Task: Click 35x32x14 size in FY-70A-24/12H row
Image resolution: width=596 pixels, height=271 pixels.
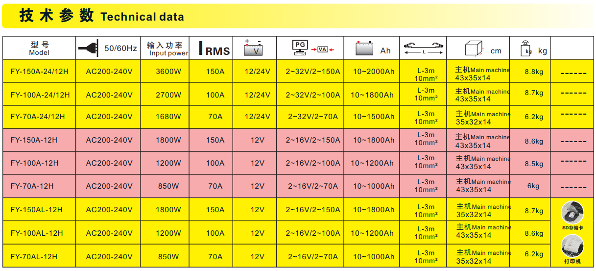Action: [473, 122]
